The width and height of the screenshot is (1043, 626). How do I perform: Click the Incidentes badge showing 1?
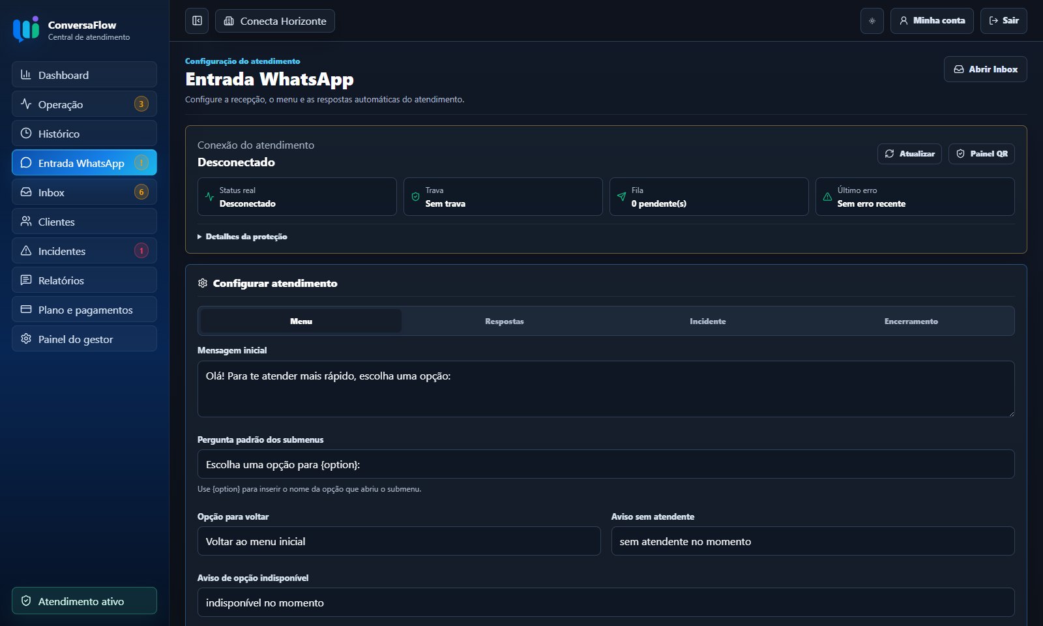[141, 250]
